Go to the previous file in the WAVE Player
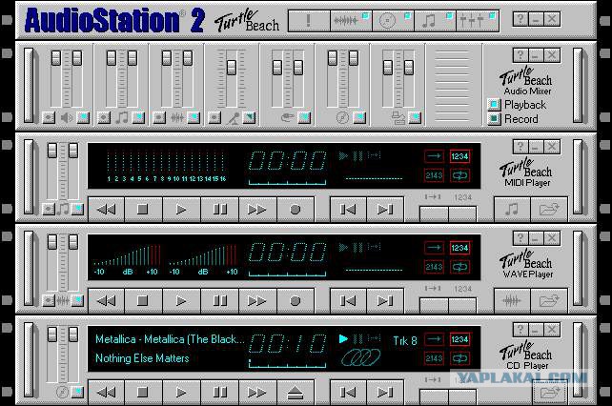Viewport: 612px width, 406px height. [x=348, y=301]
